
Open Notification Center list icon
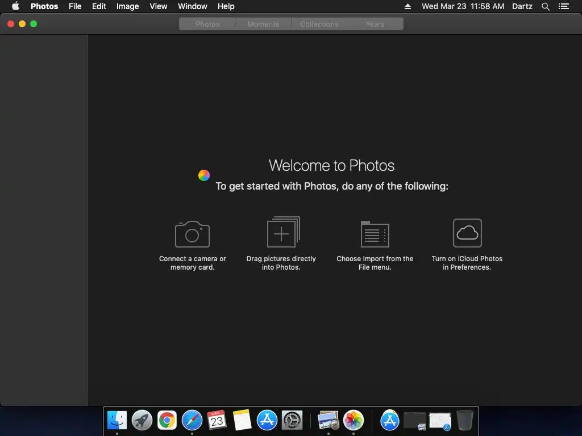coord(564,6)
